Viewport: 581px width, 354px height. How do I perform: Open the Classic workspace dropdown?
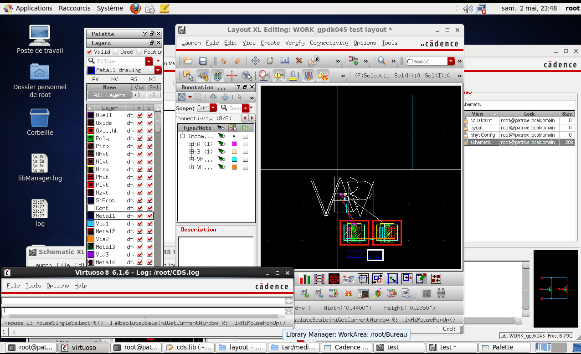click(x=451, y=62)
